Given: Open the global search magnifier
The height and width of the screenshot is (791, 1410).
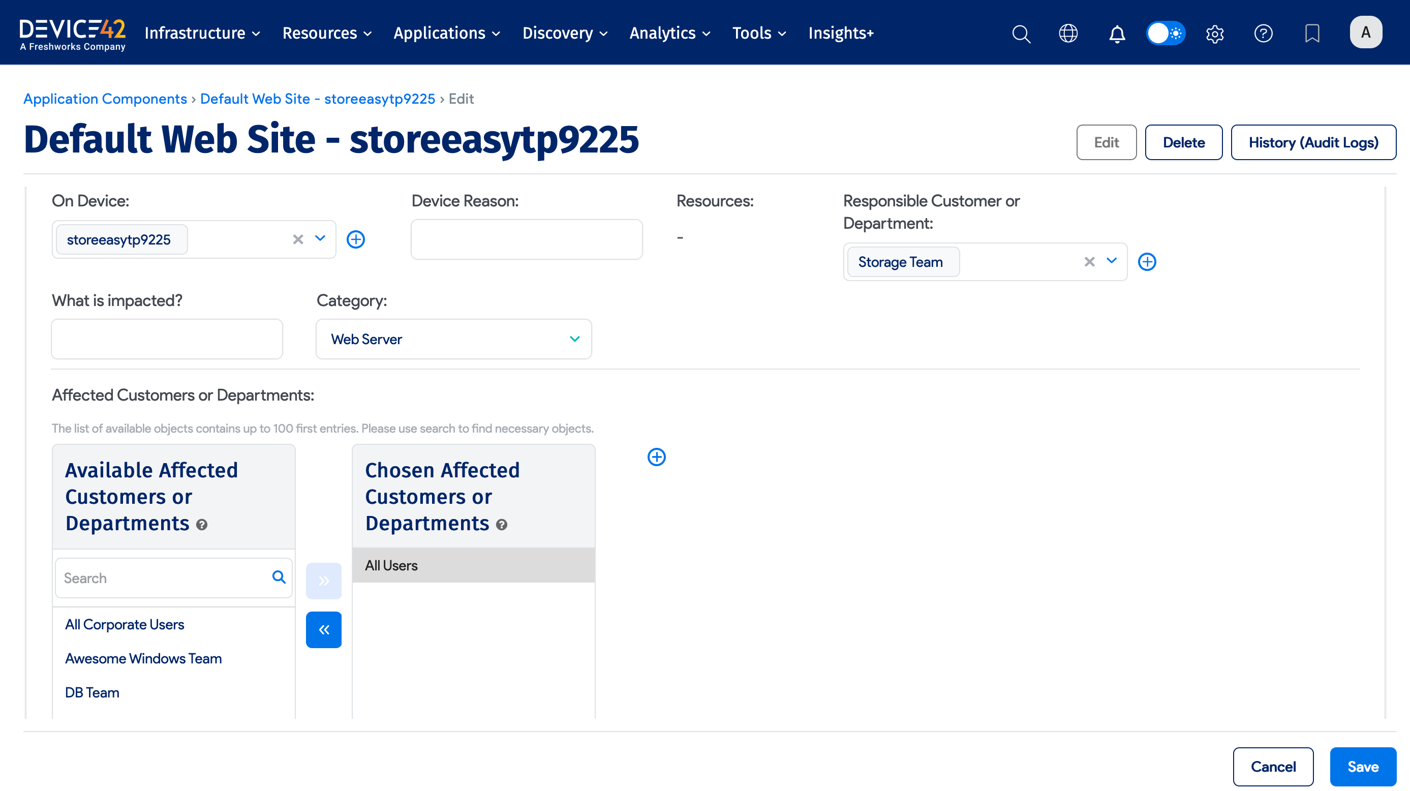Looking at the screenshot, I should tap(1020, 34).
